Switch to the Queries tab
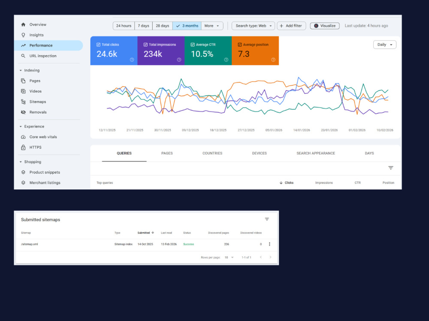The image size is (429, 321). tap(124, 153)
